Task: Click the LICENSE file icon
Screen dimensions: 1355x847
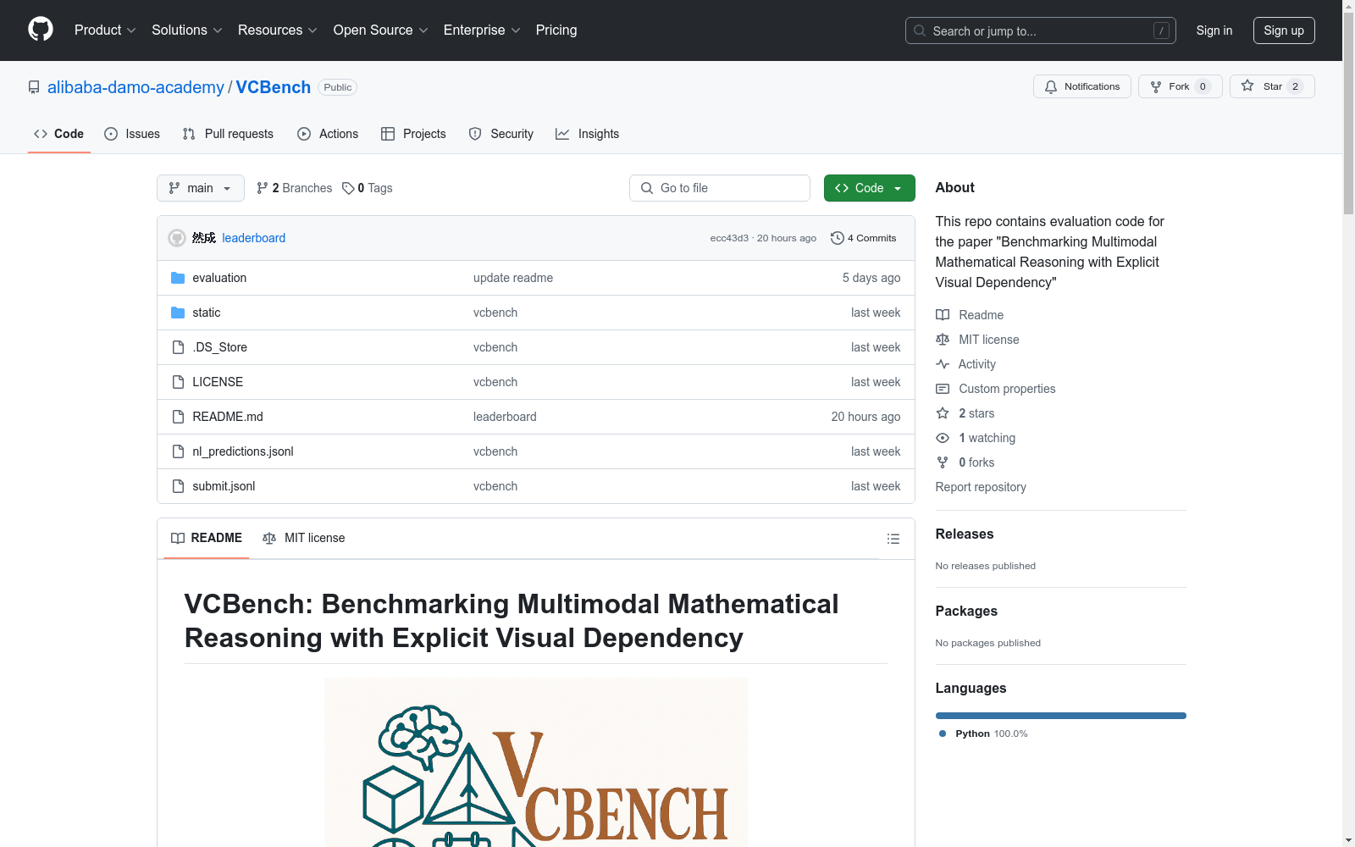Action: coord(178,382)
